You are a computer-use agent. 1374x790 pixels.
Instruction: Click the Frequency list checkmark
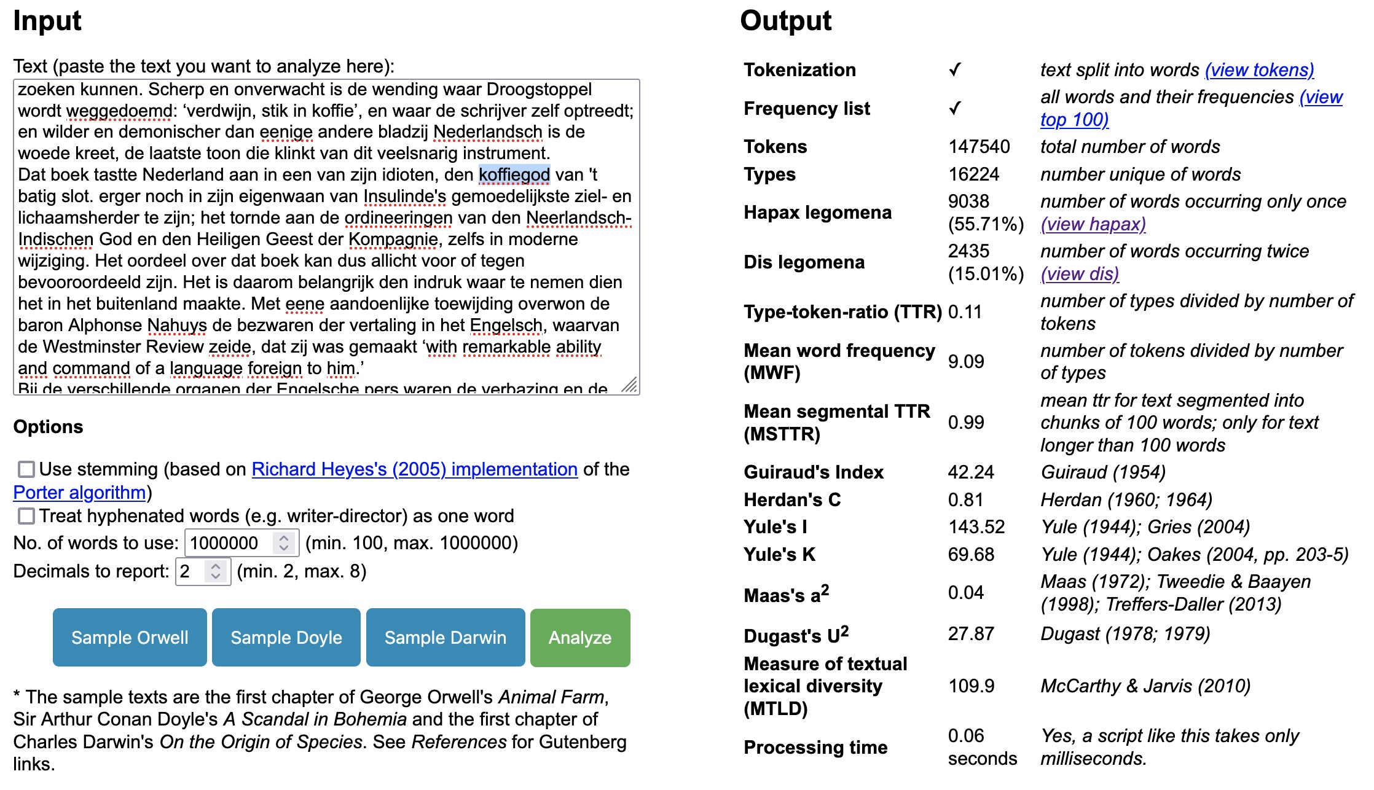(955, 109)
